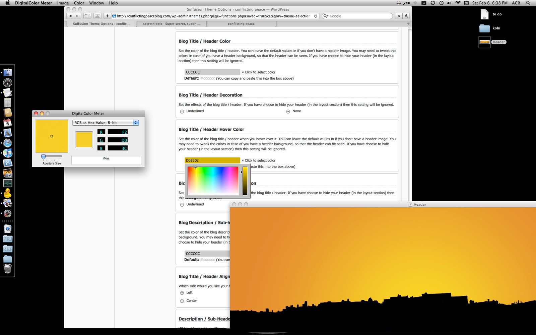Open a new Safari tab
This screenshot has width=536, height=335.
pyautogui.click(x=408, y=24)
